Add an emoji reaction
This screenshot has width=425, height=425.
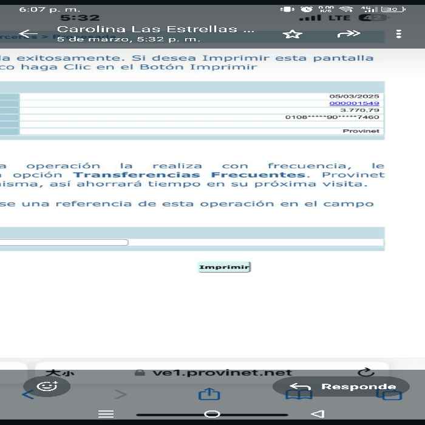tap(47, 386)
